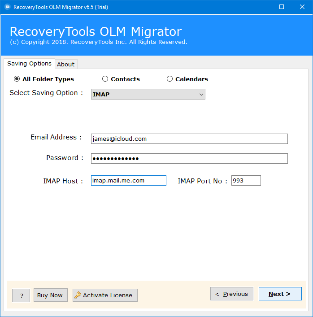Image resolution: width=313 pixels, height=317 pixels.
Task: Minimize the OLM Migrator window
Action: (x=261, y=7)
